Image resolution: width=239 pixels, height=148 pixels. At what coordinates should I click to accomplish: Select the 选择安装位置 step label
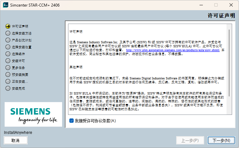(22, 47)
